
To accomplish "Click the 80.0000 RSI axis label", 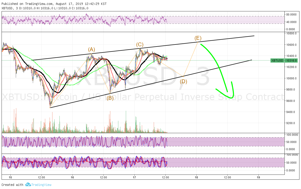I will tap(291, 14).
